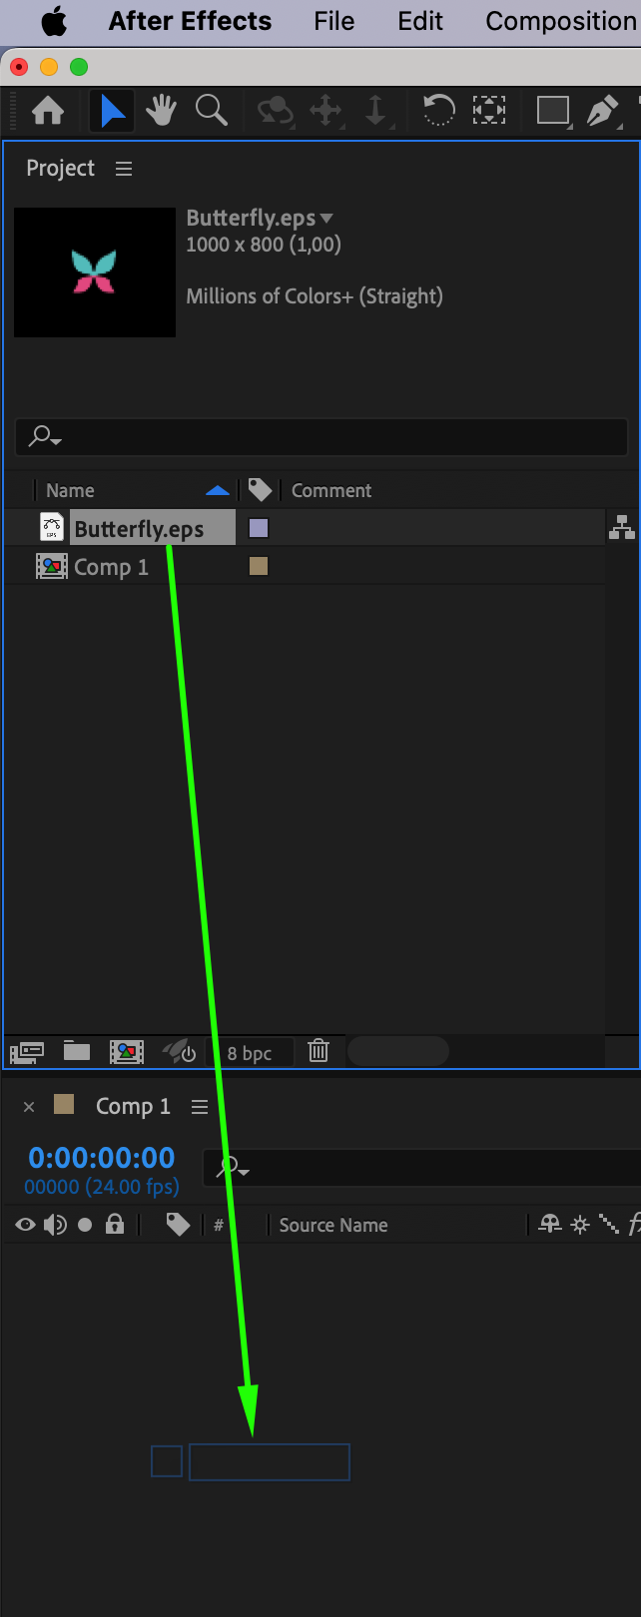Select the Hand tool
641x1617 pixels.
161,110
